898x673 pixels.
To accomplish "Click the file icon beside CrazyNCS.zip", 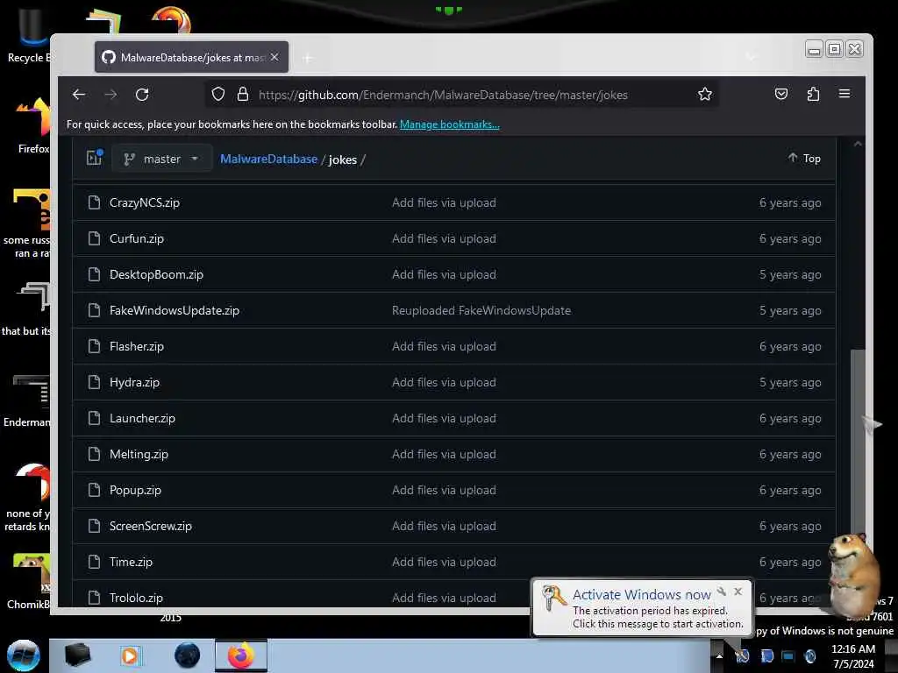I will (x=94, y=202).
